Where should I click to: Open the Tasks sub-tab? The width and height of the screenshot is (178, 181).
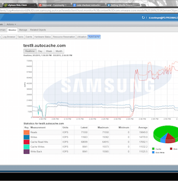pyautogui.click(x=20, y=37)
